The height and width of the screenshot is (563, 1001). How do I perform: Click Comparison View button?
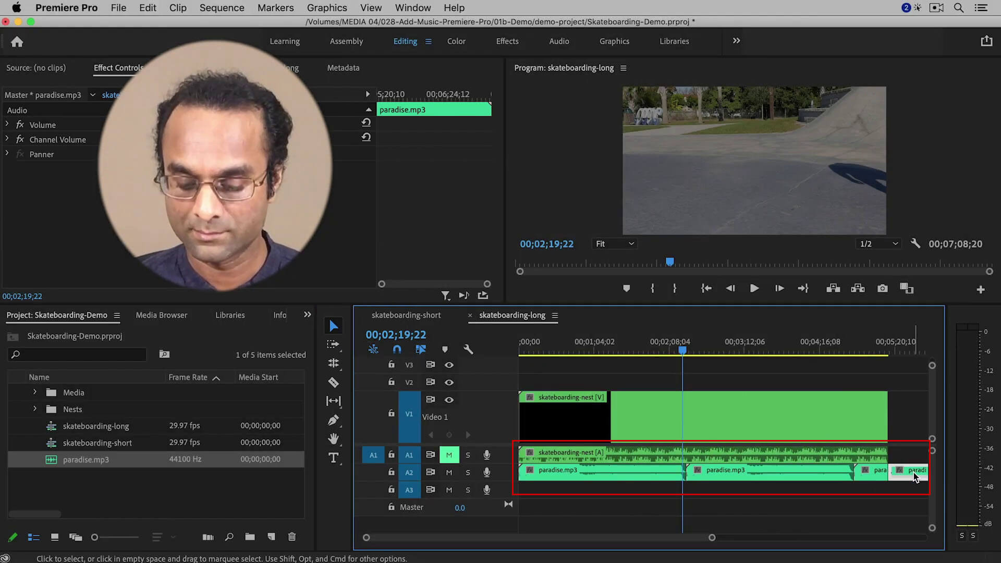(907, 288)
